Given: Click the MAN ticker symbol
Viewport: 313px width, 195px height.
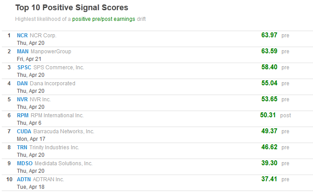Looking at the screenshot, I should coord(23,52).
